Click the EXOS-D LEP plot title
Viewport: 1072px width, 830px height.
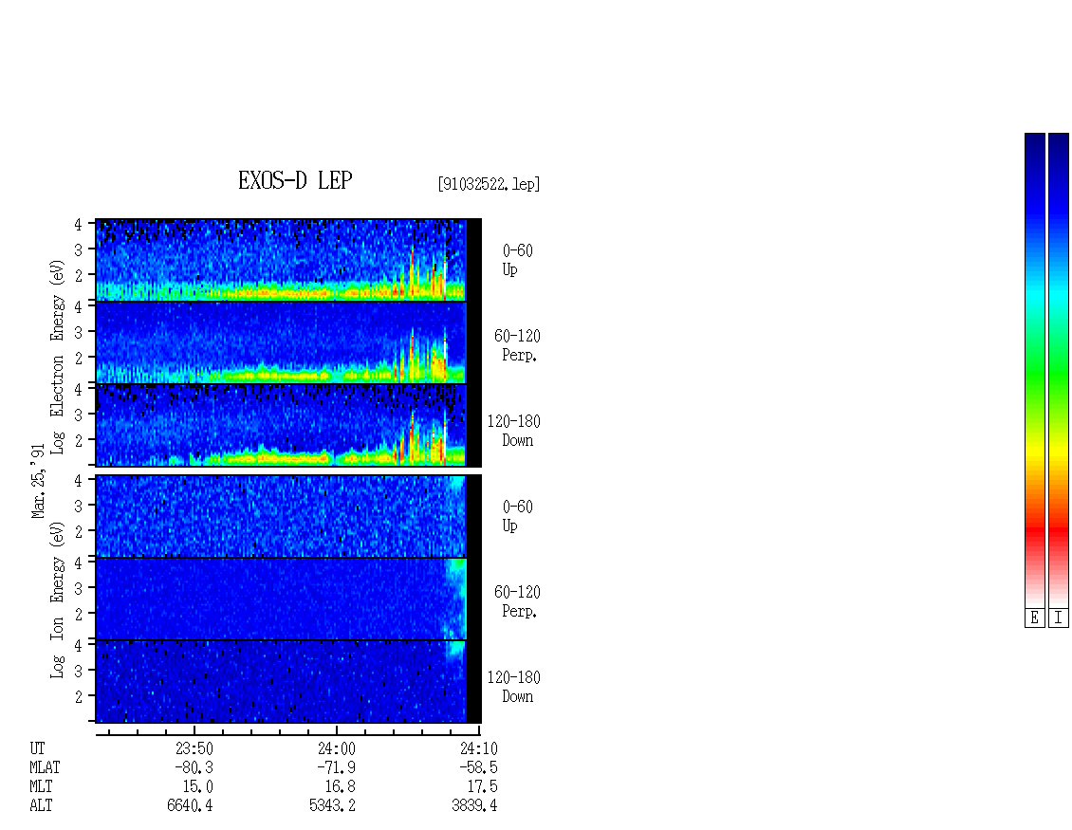(x=295, y=180)
